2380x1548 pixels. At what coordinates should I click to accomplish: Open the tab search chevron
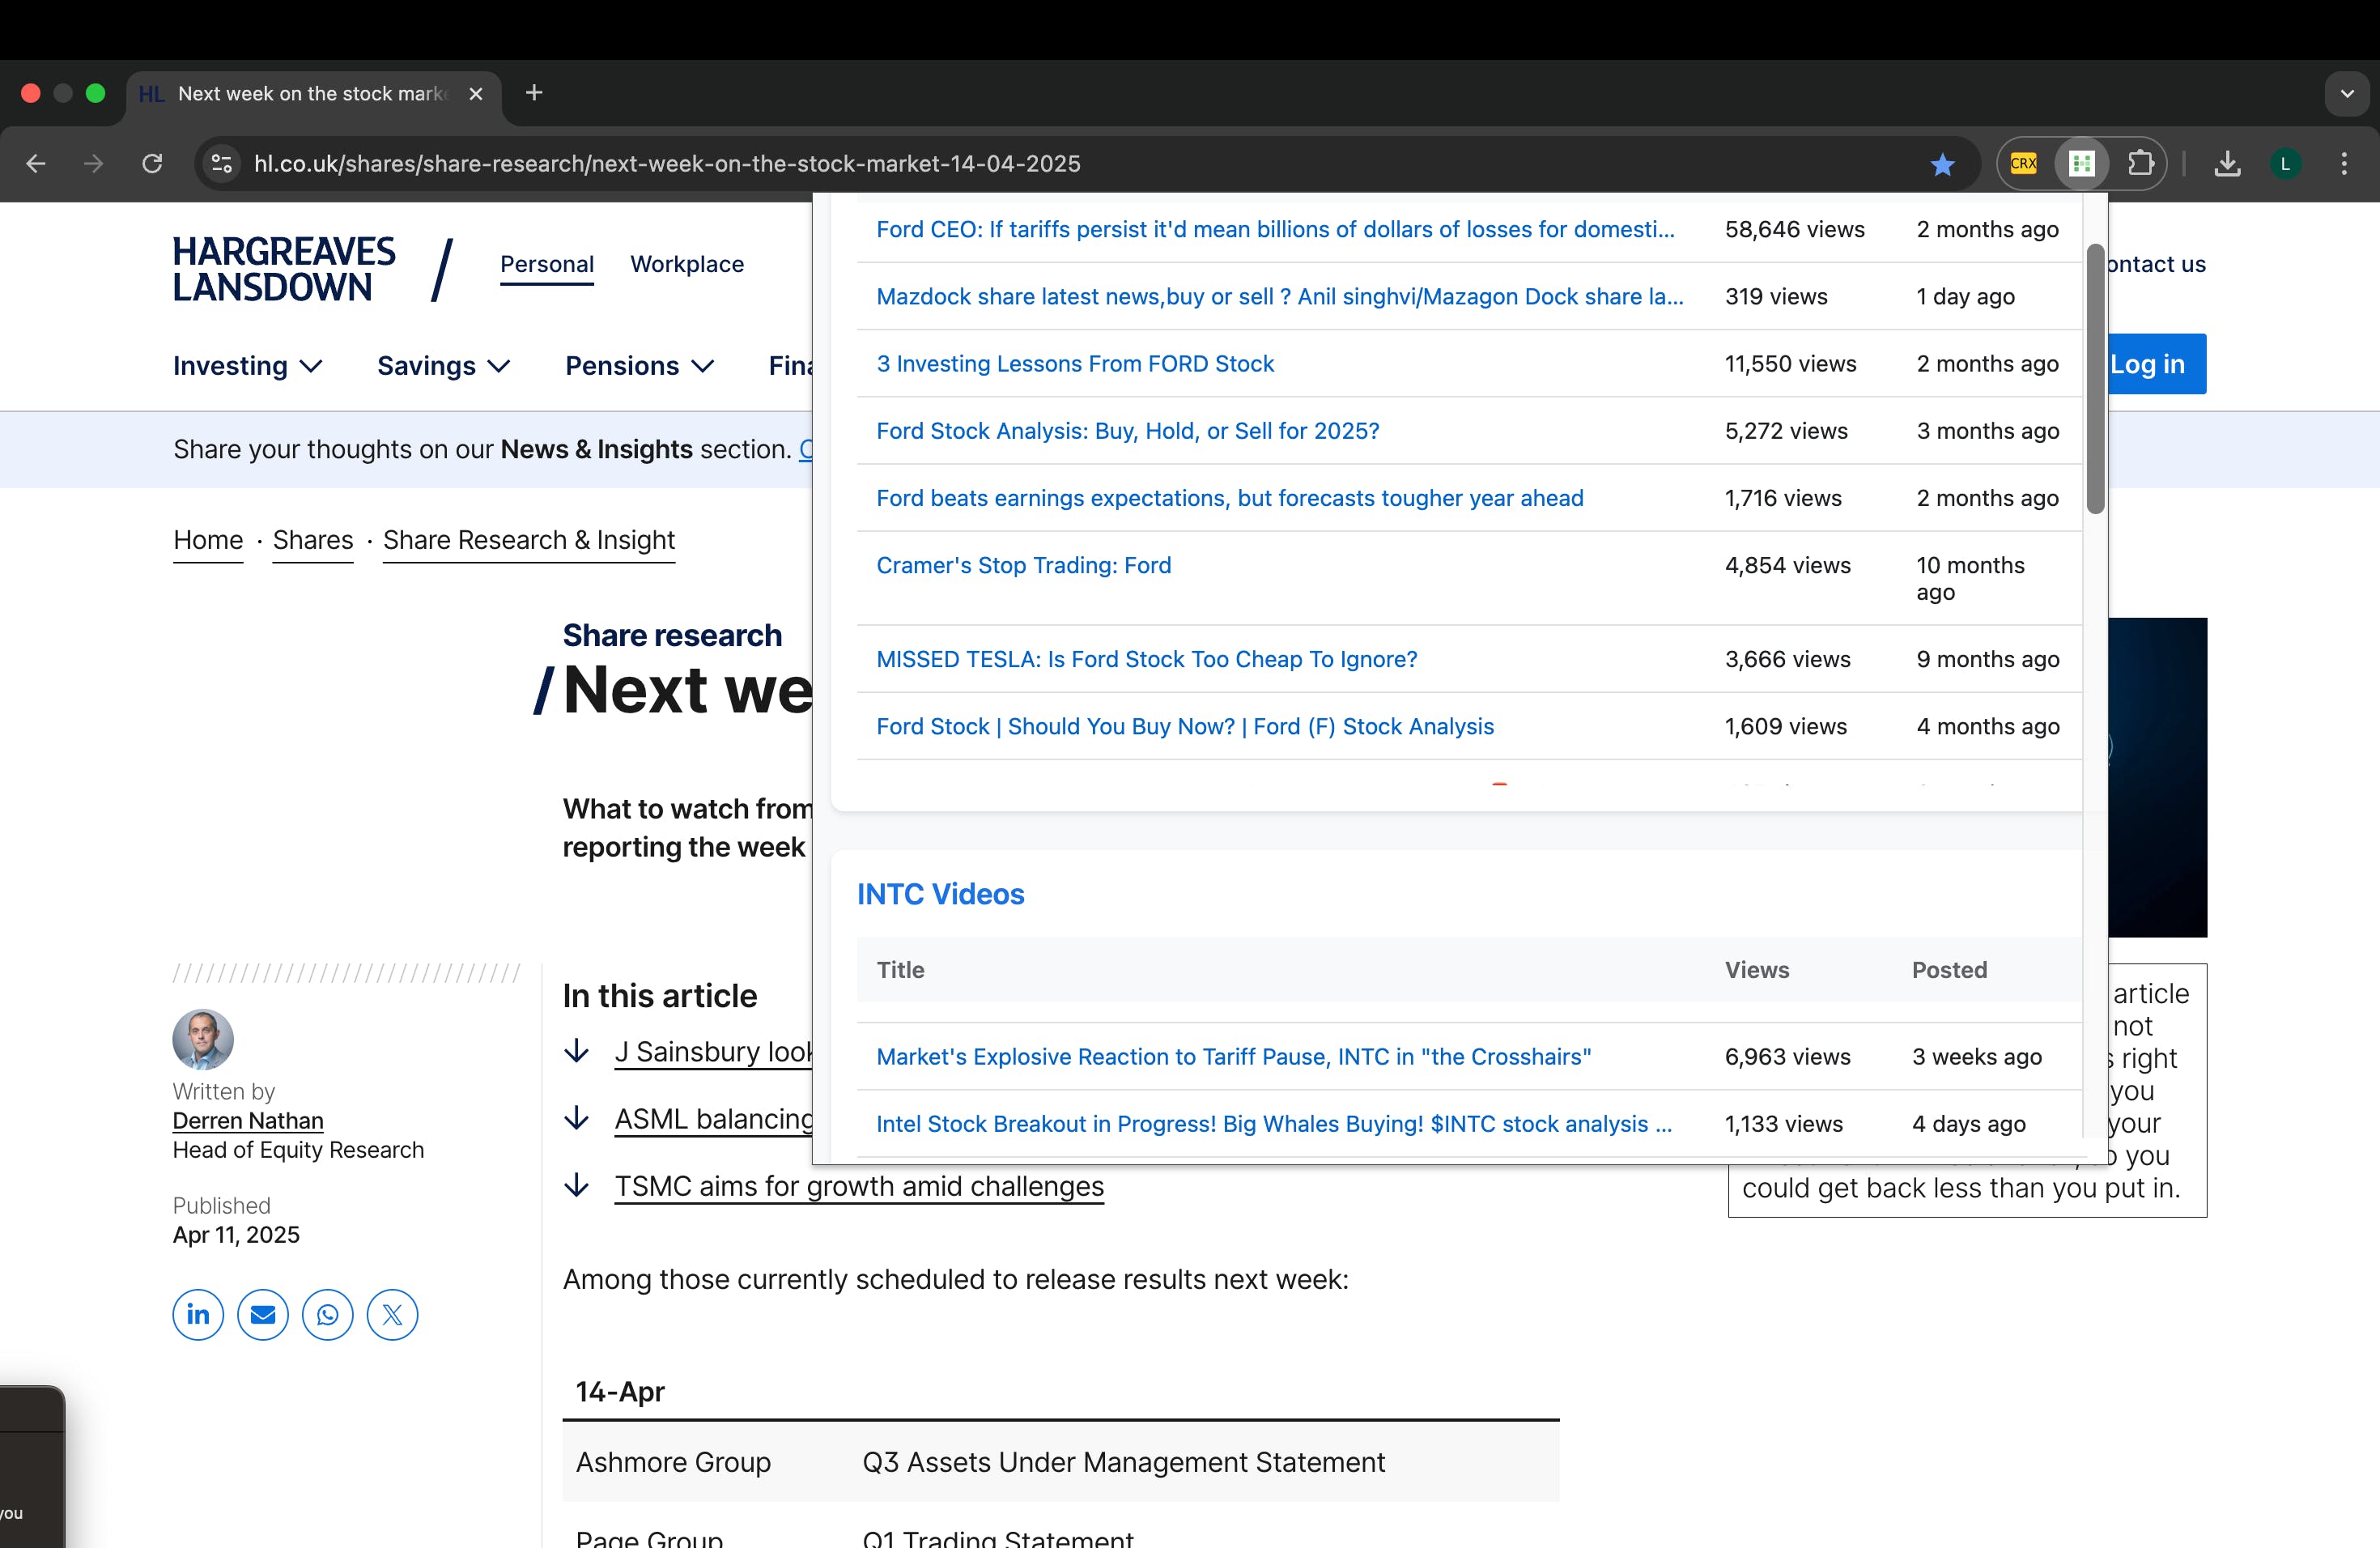[2346, 94]
